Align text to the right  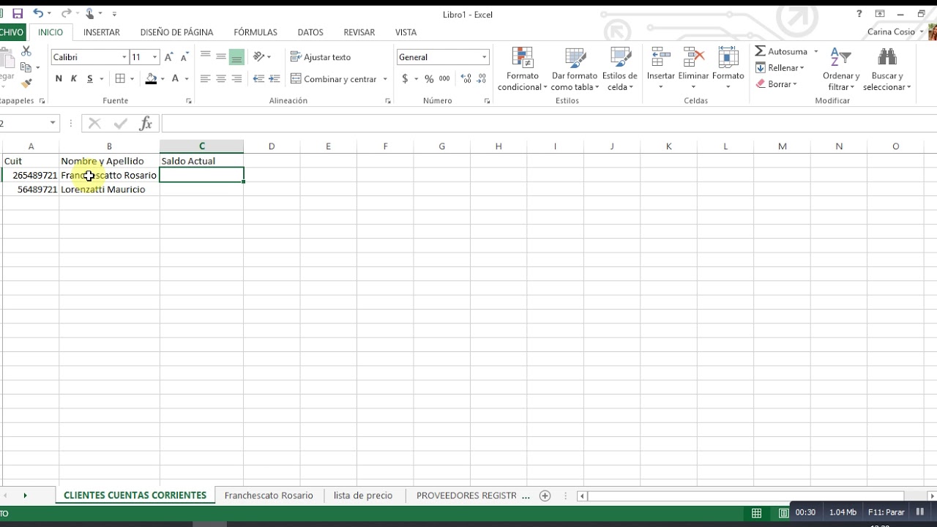(x=236, y=79)
